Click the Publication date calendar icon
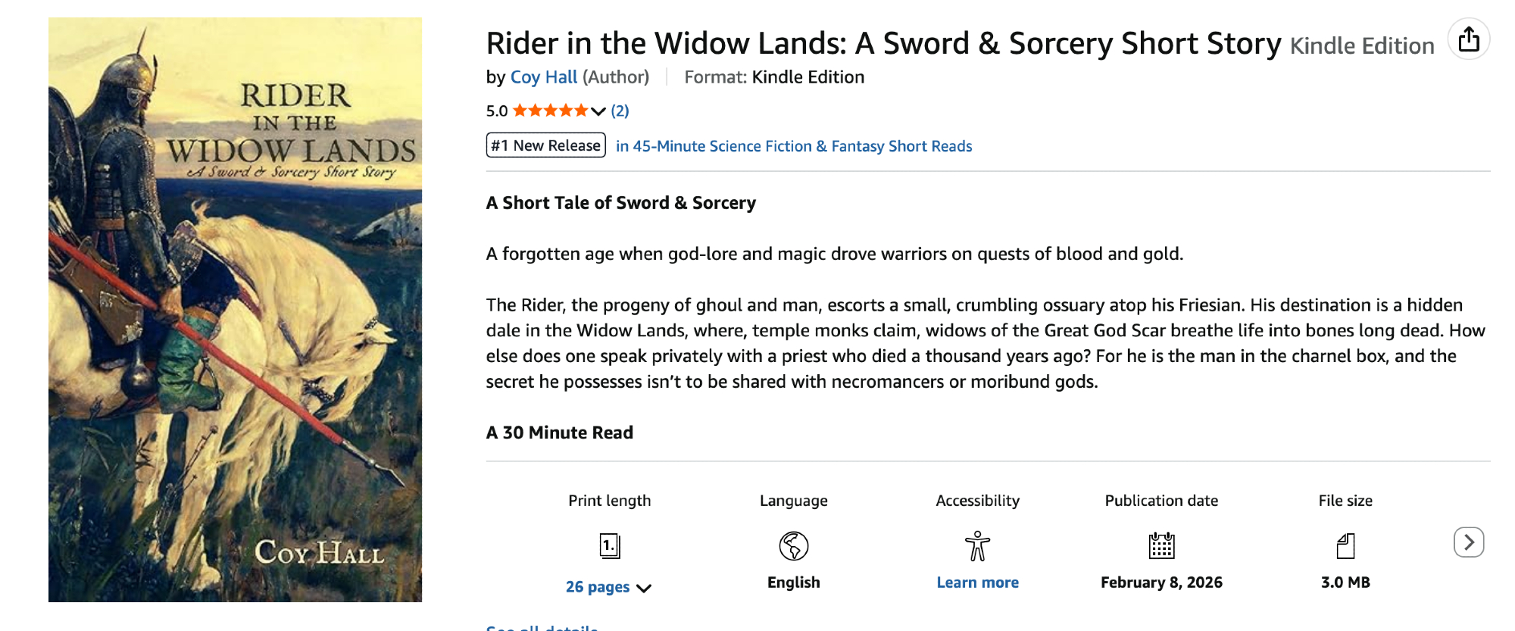The height and width of the screenshot is (631, 1515). click(1161, 545)
